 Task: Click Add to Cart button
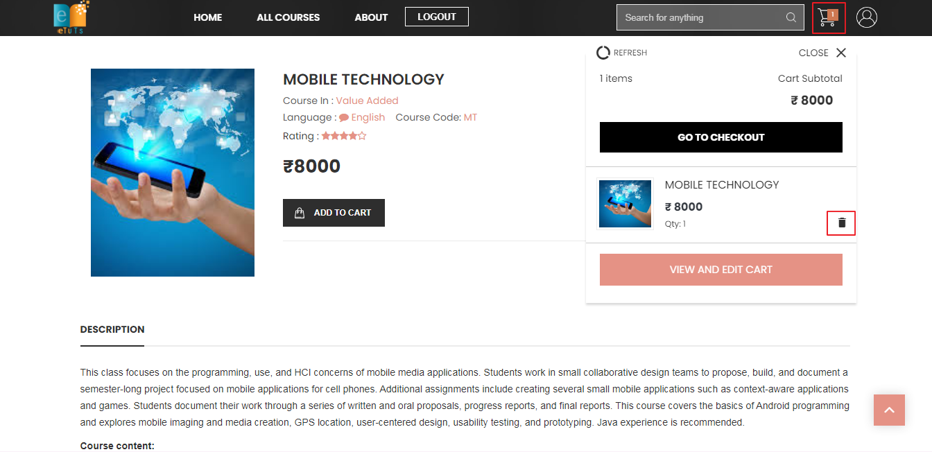pyautogui.click(x=334, y=213)
